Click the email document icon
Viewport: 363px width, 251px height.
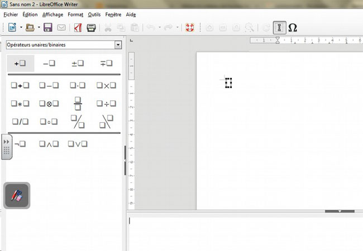click(x=61, y=27)
